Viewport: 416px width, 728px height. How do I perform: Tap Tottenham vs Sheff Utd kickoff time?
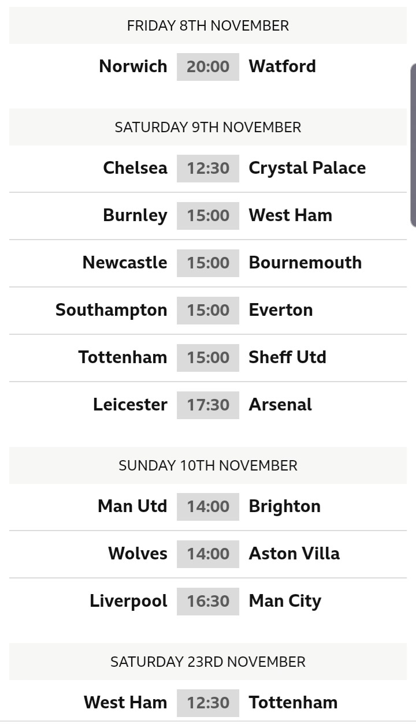(208, 357)
